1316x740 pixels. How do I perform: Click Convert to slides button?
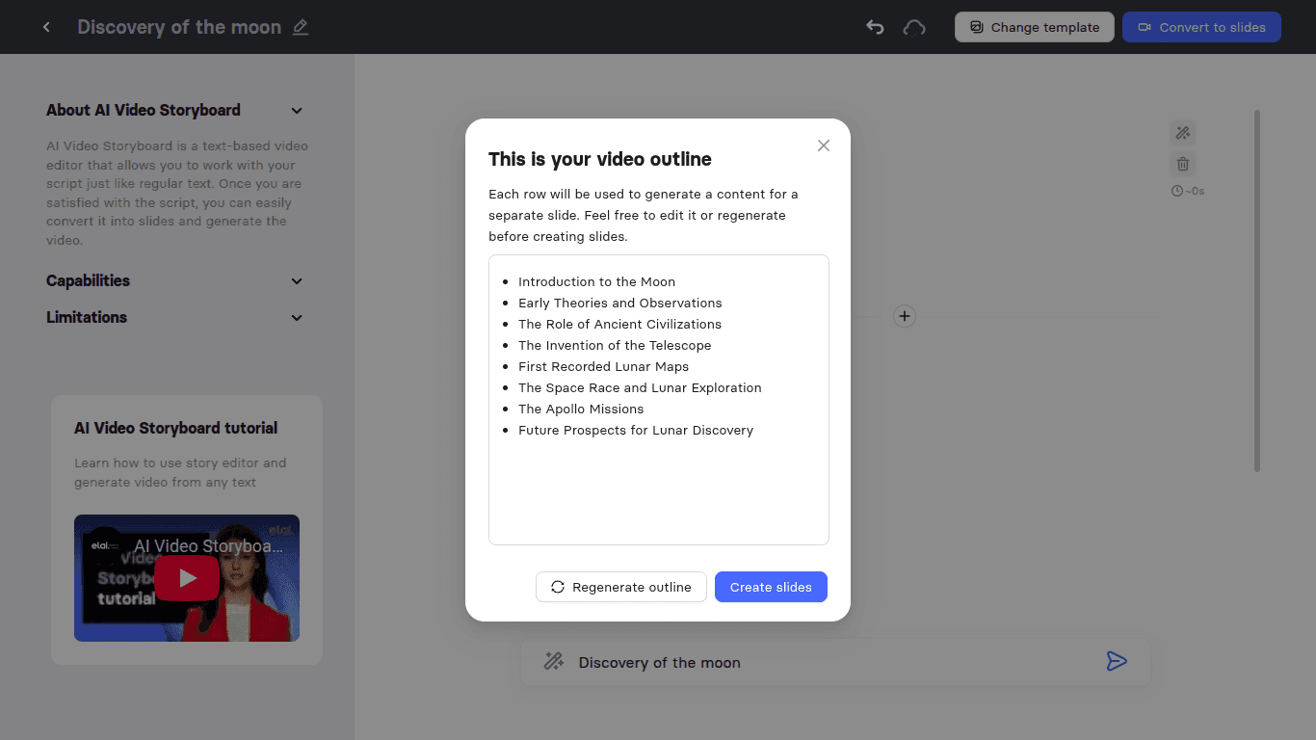1200,27
